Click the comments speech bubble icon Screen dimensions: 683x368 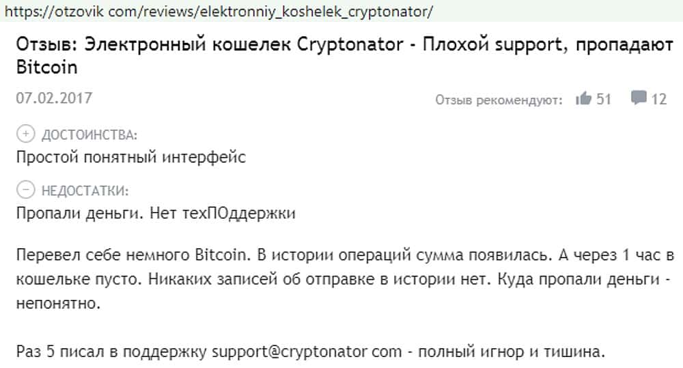(639, 99)
